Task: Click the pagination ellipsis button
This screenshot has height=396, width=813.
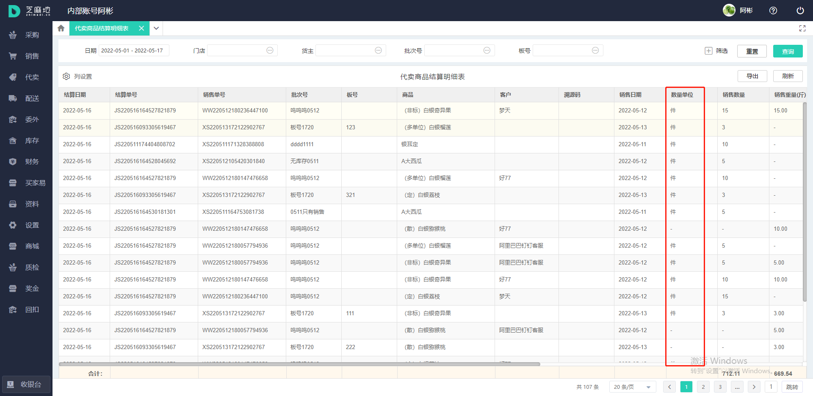Action: pos(737,387)
